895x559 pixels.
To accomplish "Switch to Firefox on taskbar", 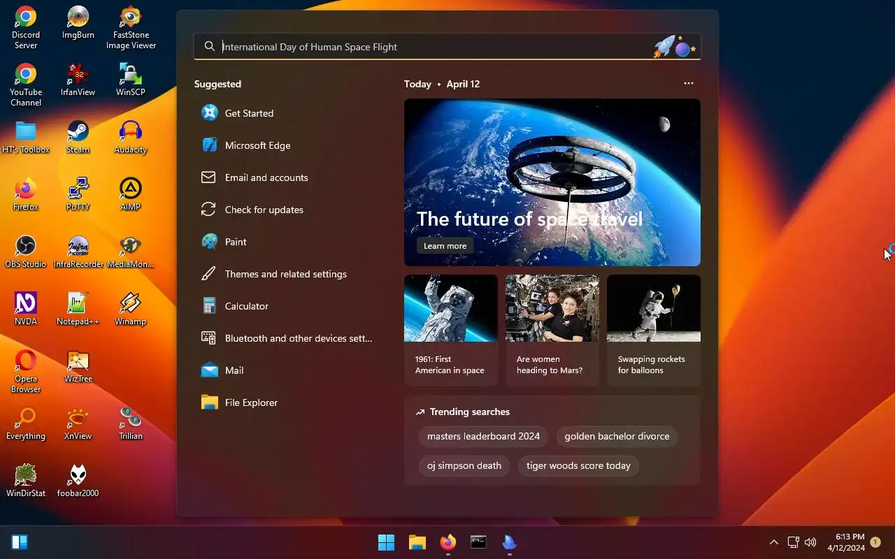I will pos(448,542).
